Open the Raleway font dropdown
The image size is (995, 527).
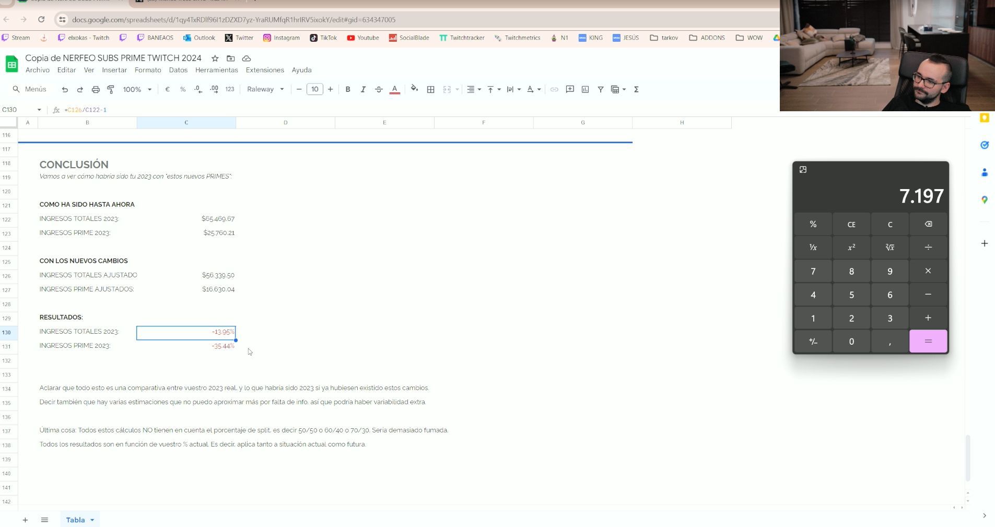pos(265,89)
